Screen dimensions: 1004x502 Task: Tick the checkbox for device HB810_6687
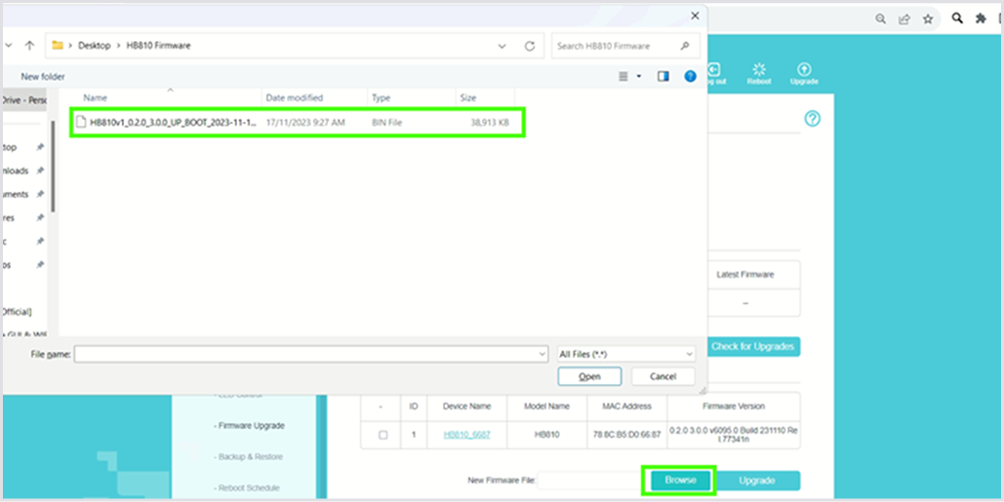coord(382,435)
